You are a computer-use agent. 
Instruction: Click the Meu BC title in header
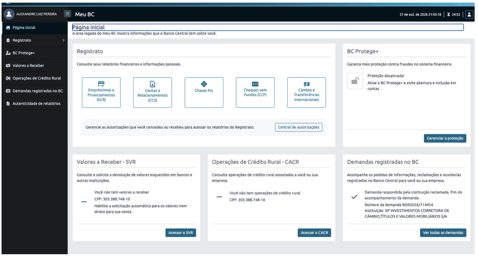click(85, 14)
